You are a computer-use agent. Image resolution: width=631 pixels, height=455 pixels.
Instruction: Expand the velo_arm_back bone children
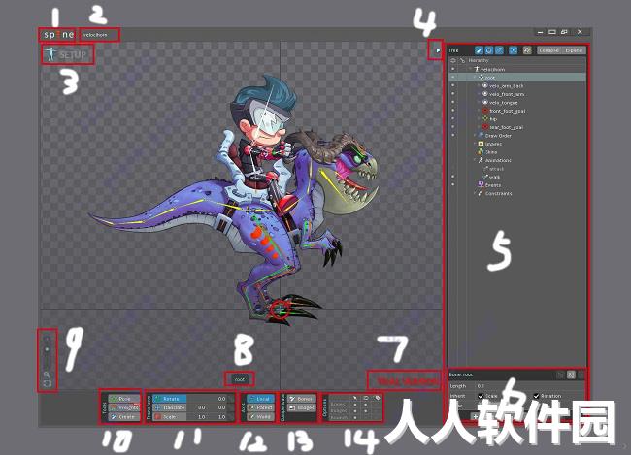tap(479, 85)
